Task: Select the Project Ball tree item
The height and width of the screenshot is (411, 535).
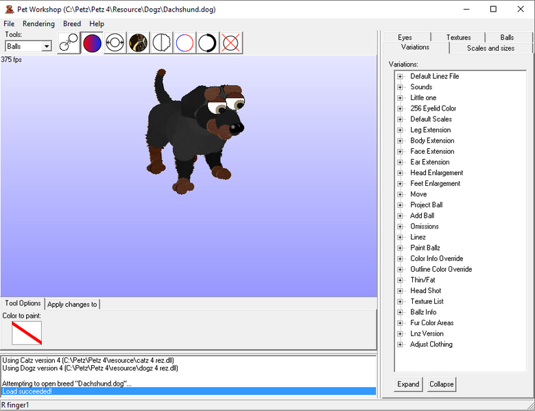Action: click(427, 205)
